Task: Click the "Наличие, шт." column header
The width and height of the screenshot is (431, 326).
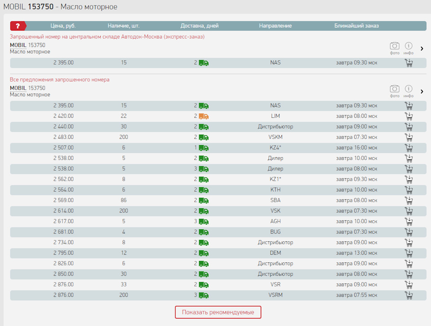Action: 123,26
